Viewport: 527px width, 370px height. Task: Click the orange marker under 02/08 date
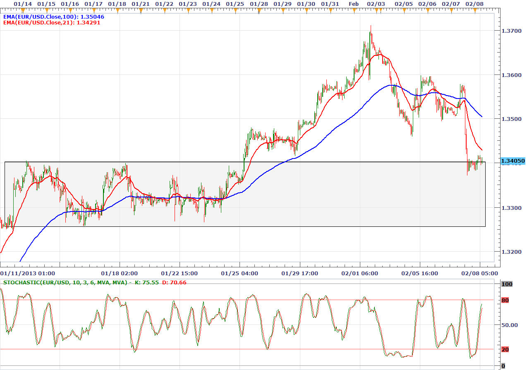point(475,10)
